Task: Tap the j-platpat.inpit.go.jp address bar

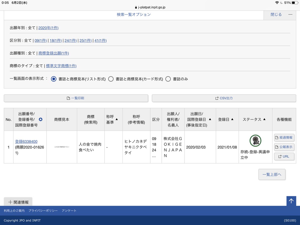Action: coord(150,7)
